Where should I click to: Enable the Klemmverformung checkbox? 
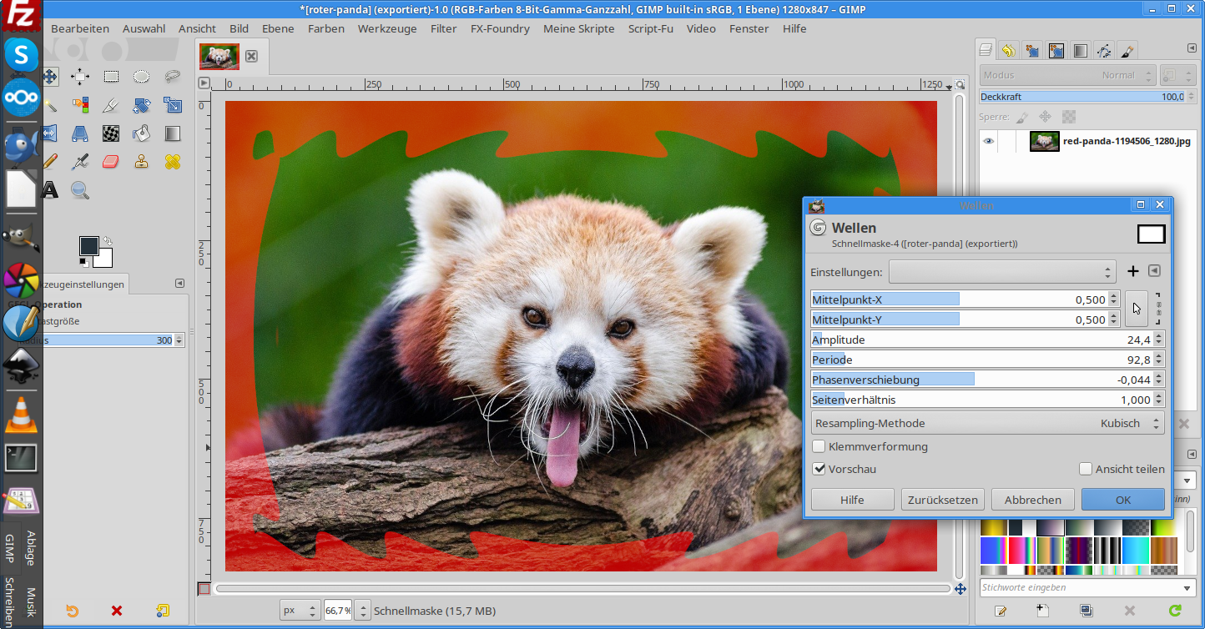(819, 446)
